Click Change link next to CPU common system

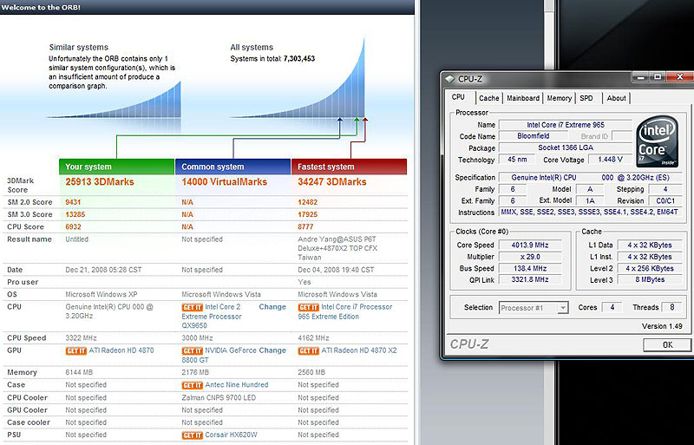pos(272,307)
